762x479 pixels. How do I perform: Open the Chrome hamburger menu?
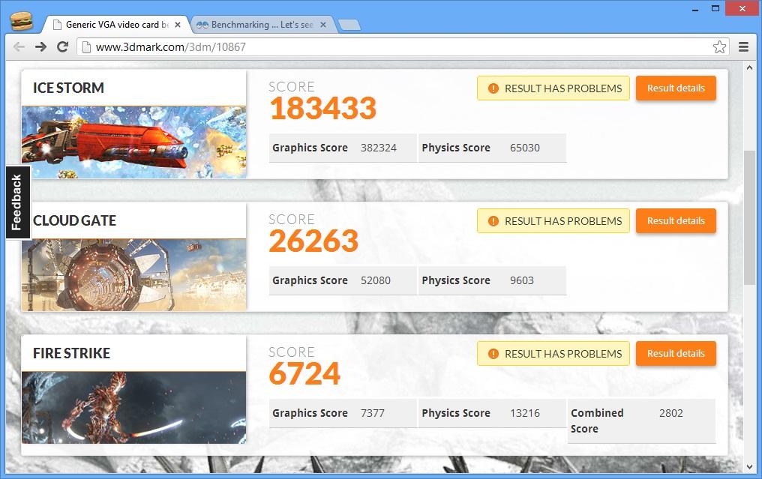coord(743,46)
